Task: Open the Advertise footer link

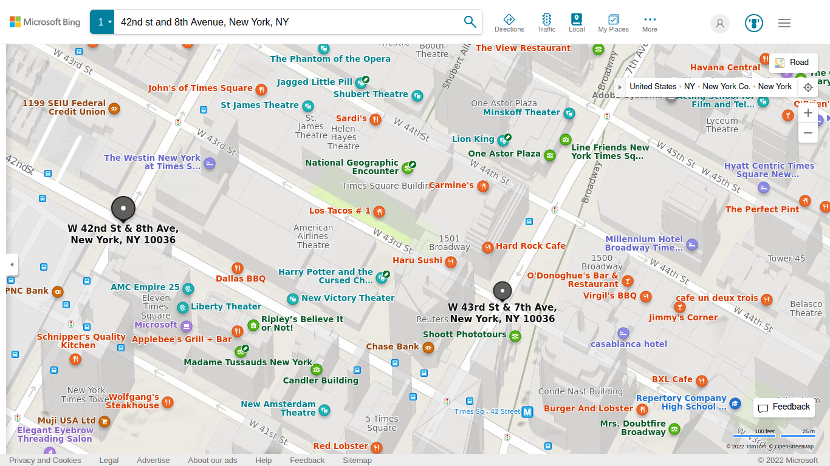Action: [x=153, y=460]
